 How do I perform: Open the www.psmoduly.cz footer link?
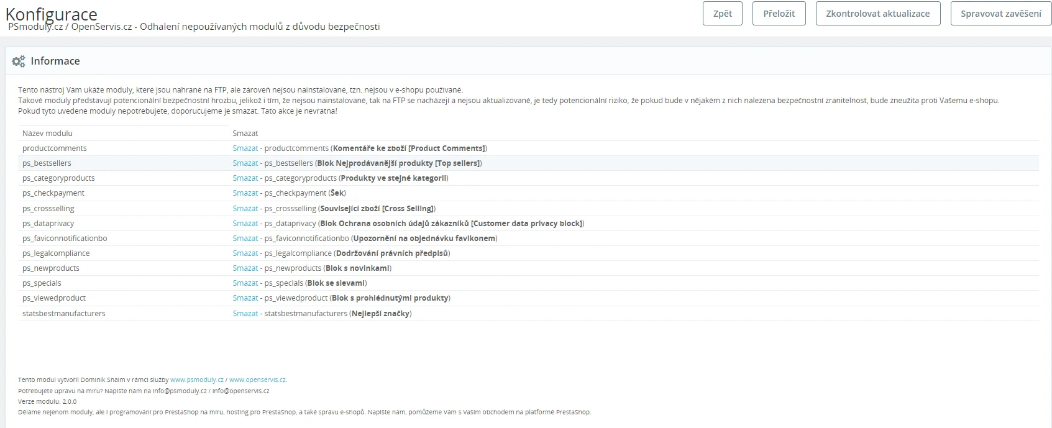(x=196, y=380)
